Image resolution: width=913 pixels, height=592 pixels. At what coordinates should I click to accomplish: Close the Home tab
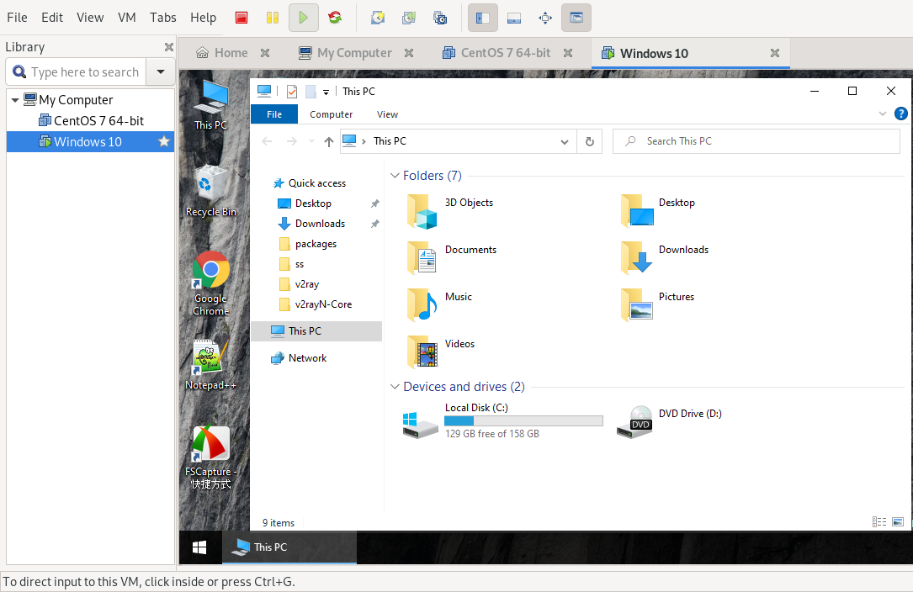pos(265,53)
